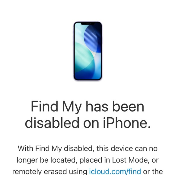Click the word "iPhone." in the heading

[127, 123]
